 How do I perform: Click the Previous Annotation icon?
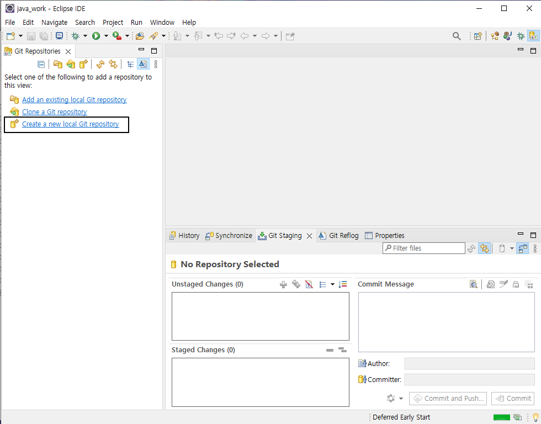pyautogui.click(x=198, y=36)
